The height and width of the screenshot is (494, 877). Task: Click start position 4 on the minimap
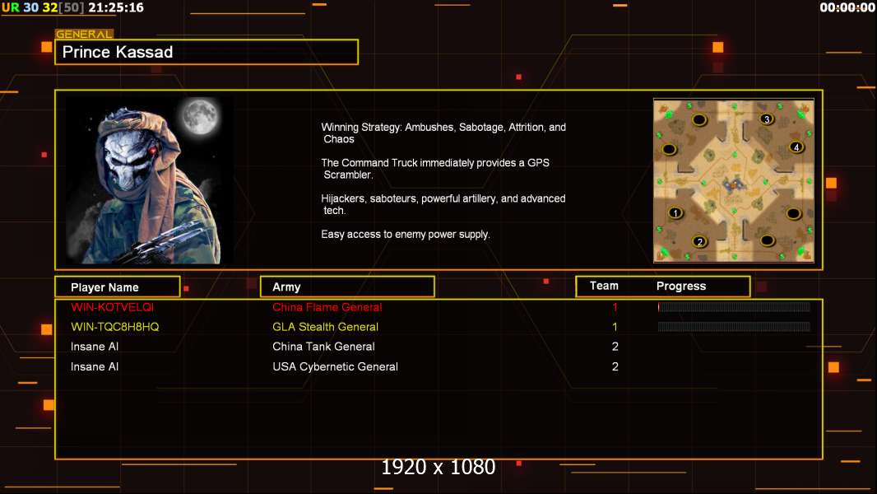click(796, 147)
